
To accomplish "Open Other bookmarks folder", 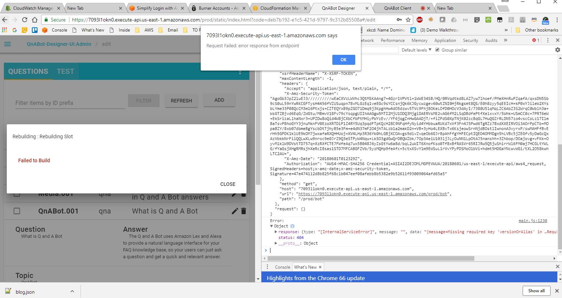I will [537, 30].
